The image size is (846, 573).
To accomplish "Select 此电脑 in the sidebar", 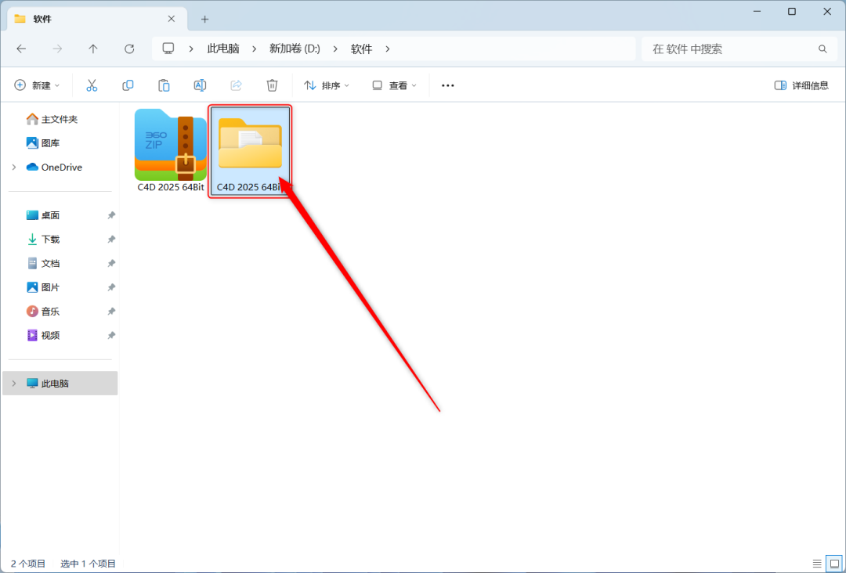I will 60,384.
